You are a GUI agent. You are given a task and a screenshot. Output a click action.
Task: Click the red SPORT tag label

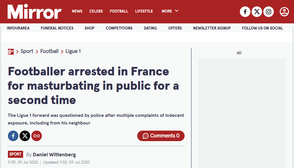(16, 154)
